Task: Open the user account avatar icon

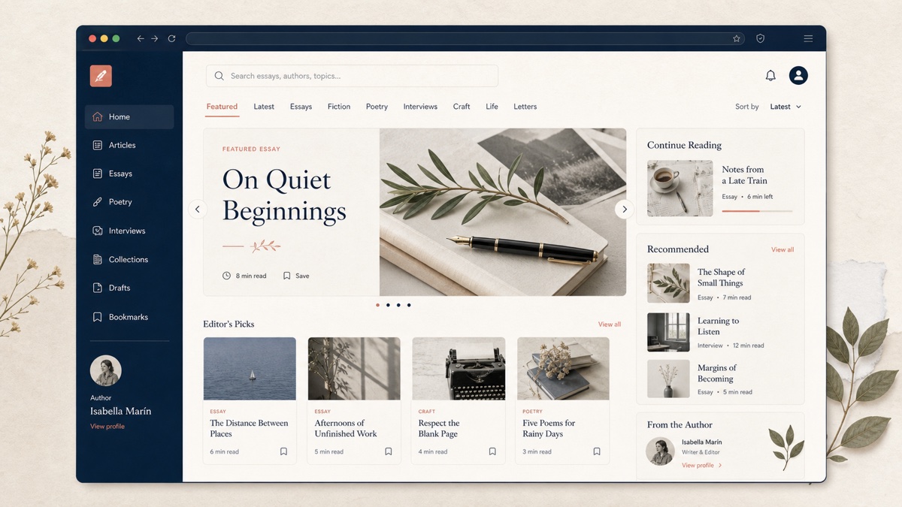Action: point(798,75)
